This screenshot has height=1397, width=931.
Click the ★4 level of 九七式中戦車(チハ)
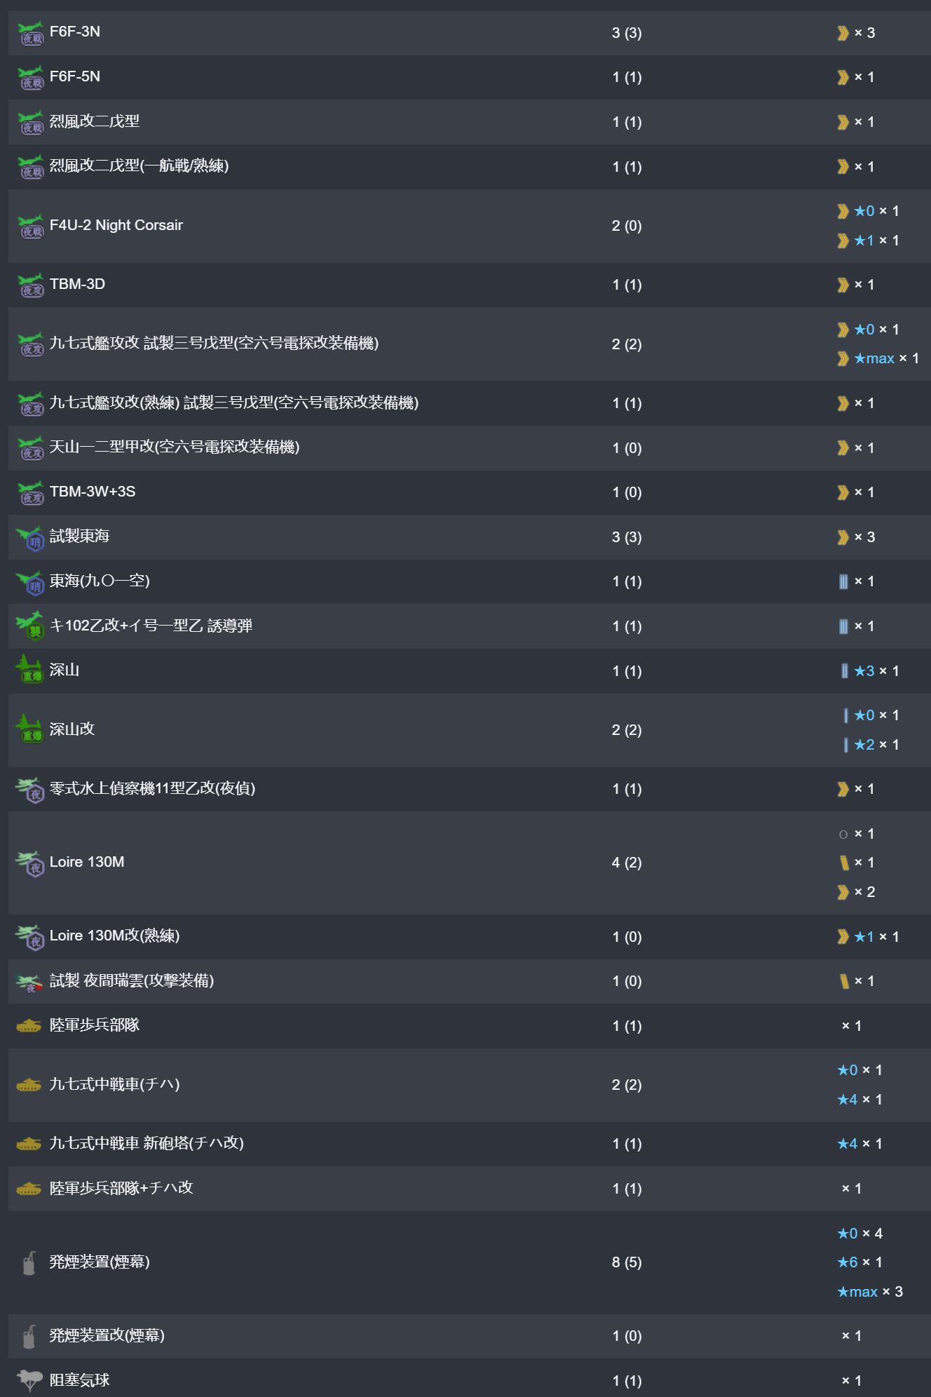tap(848, 1100)
